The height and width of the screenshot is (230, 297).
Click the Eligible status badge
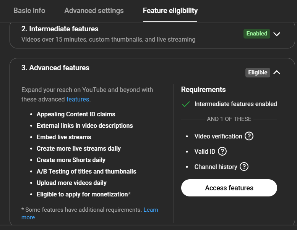[258, 72]
